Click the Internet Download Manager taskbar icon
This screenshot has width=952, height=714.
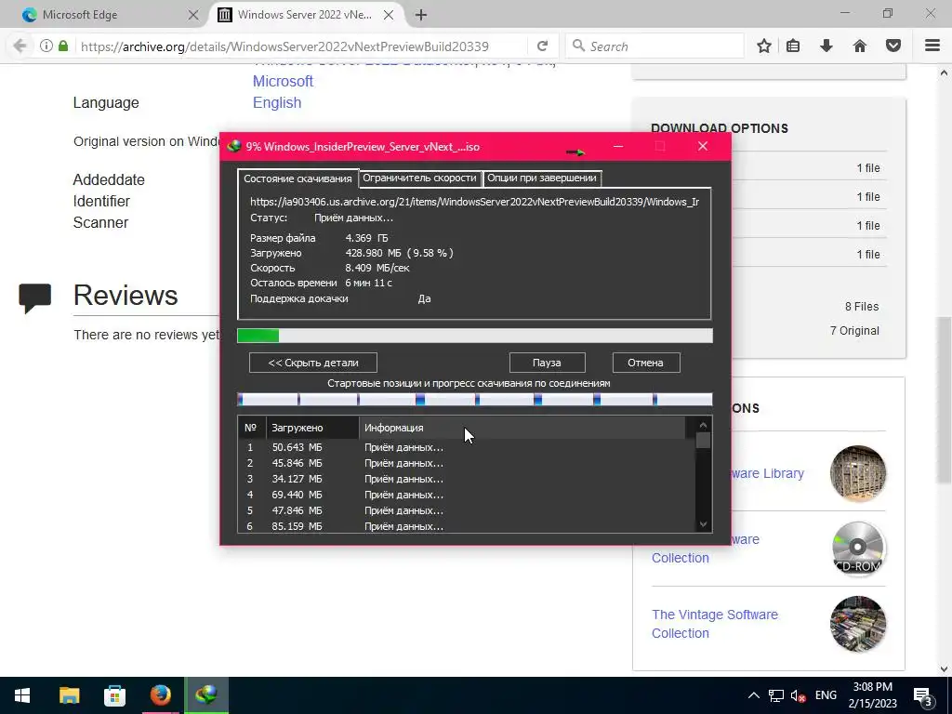[x=206, y=695]
